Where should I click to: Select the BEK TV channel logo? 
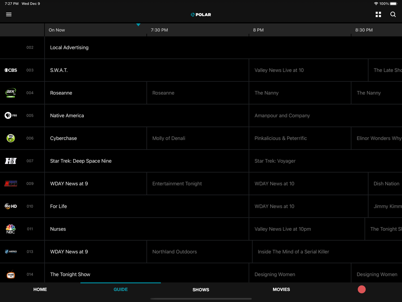(11, 93)
